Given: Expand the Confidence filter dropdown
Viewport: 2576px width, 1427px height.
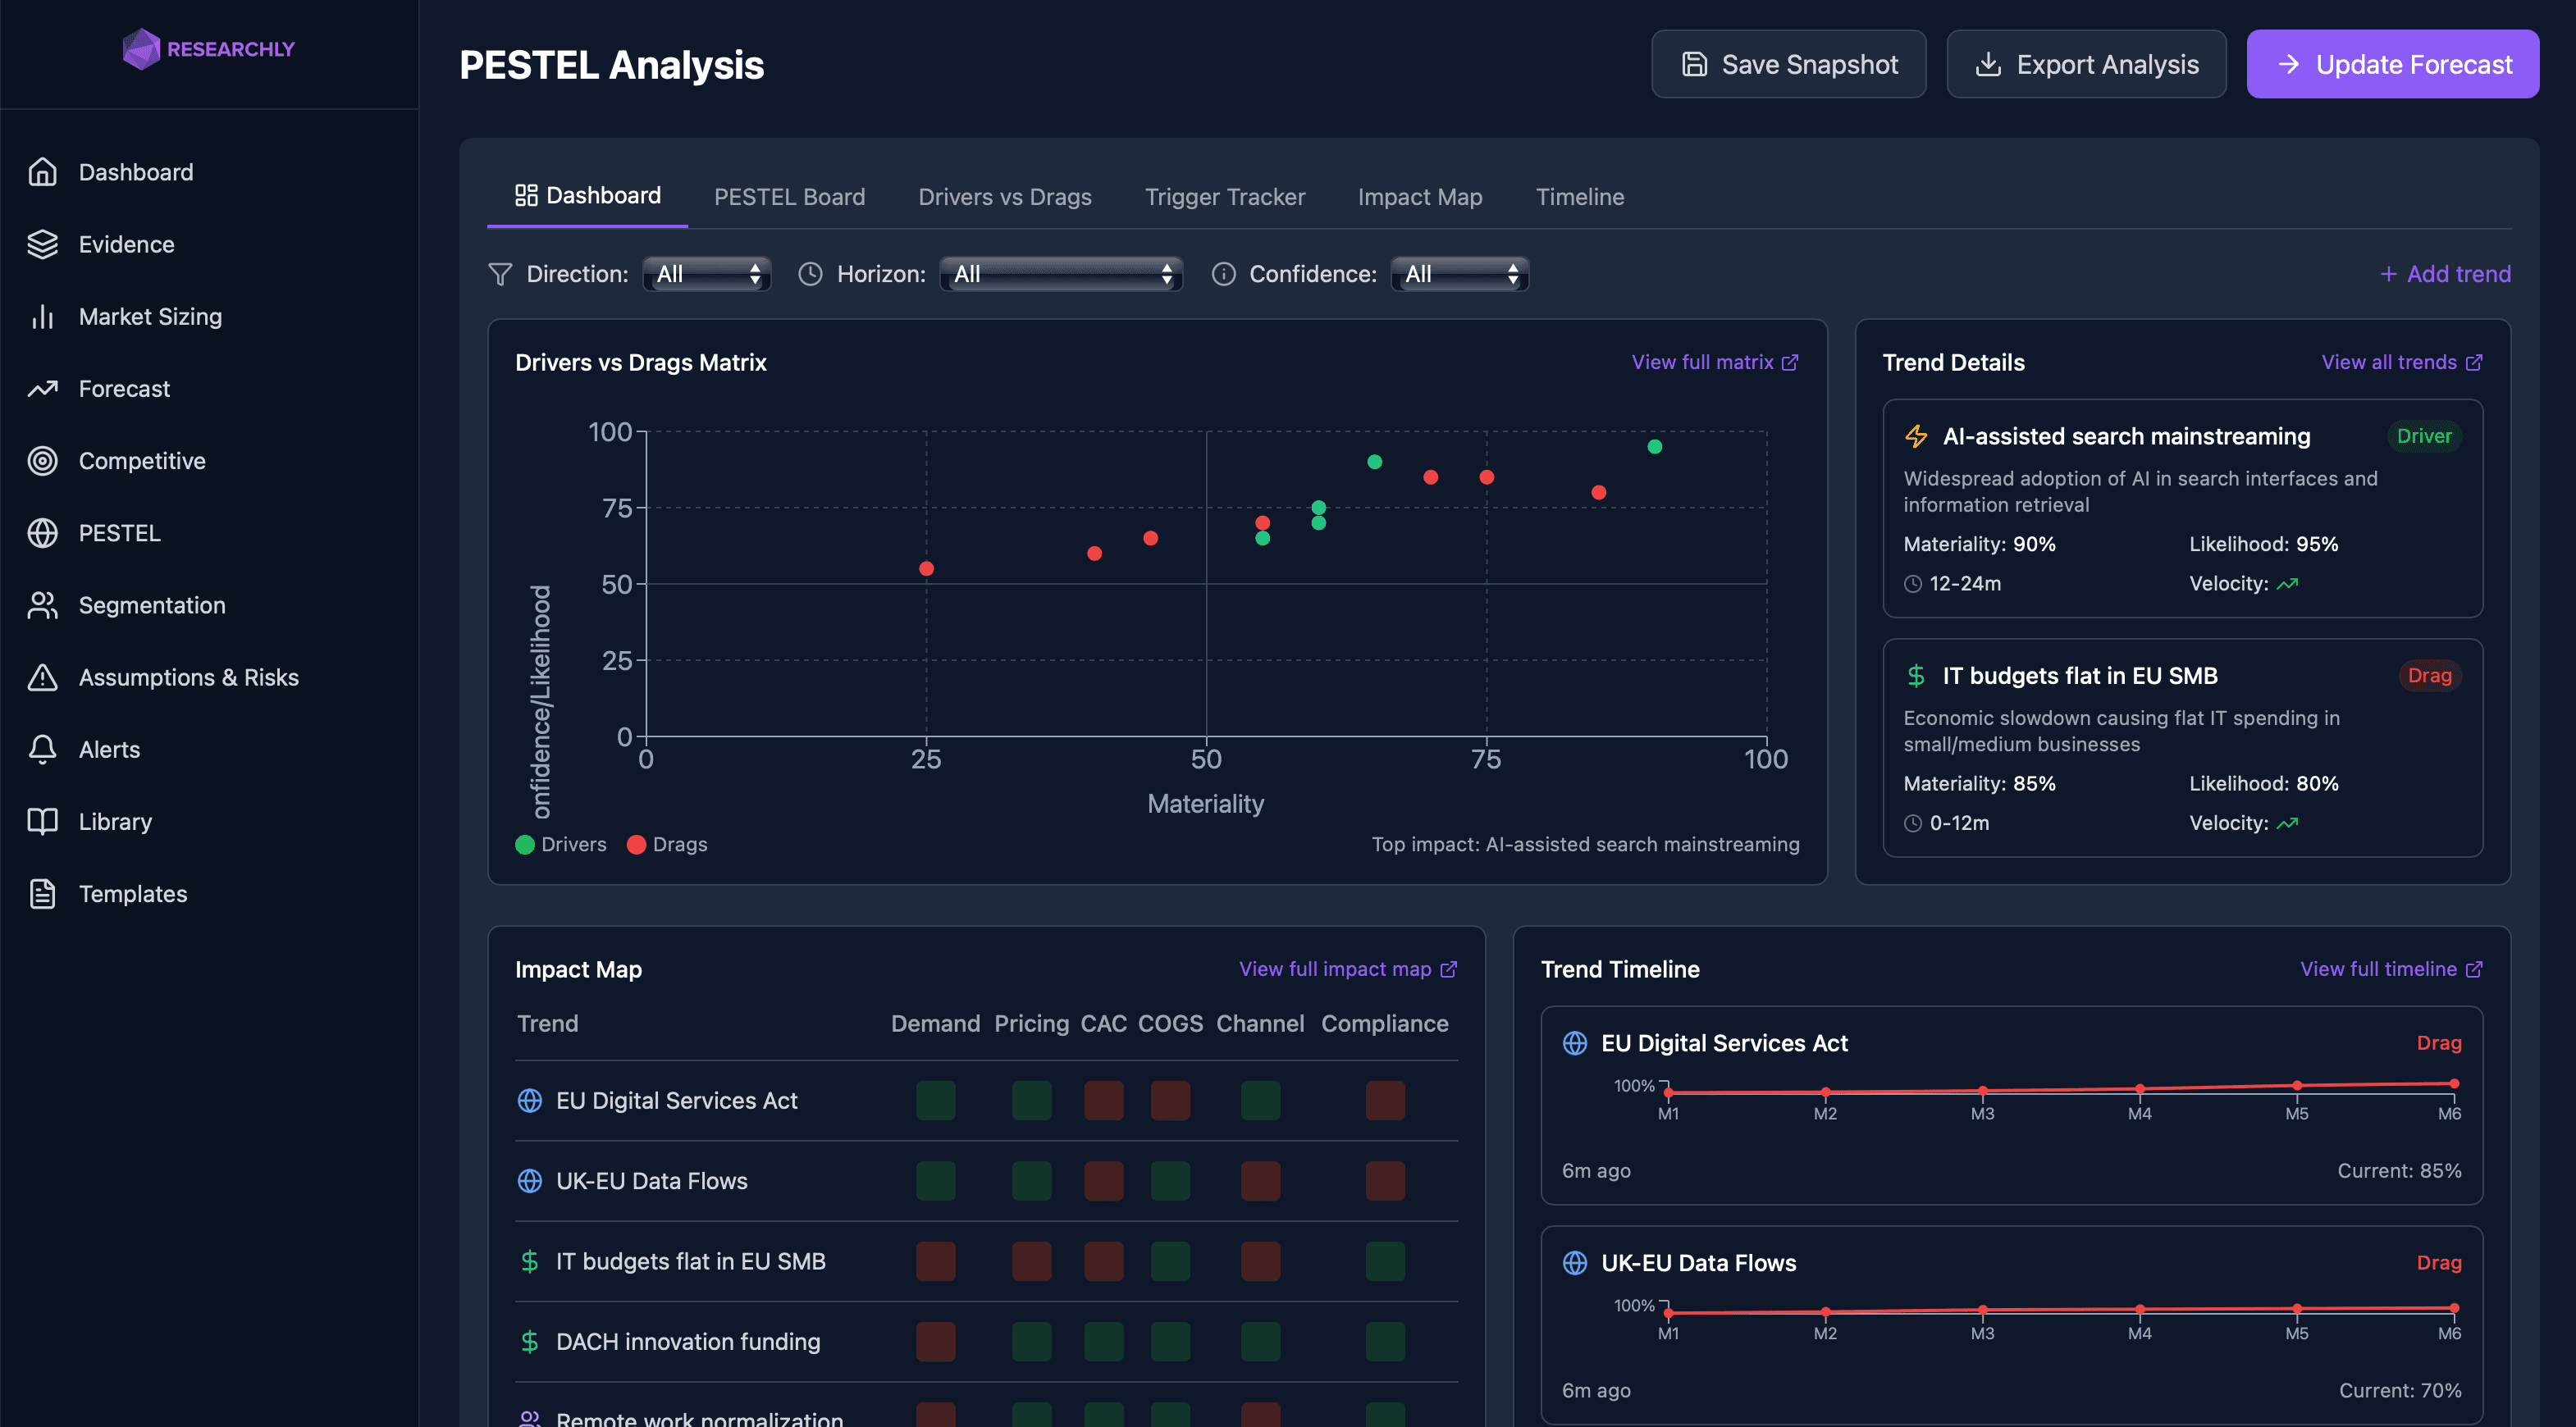Looking at the screenshot, I should pyautogui.click(x=1459, y=274).
